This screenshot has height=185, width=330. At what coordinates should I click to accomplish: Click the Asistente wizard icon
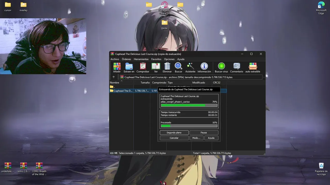click(190, 68)
